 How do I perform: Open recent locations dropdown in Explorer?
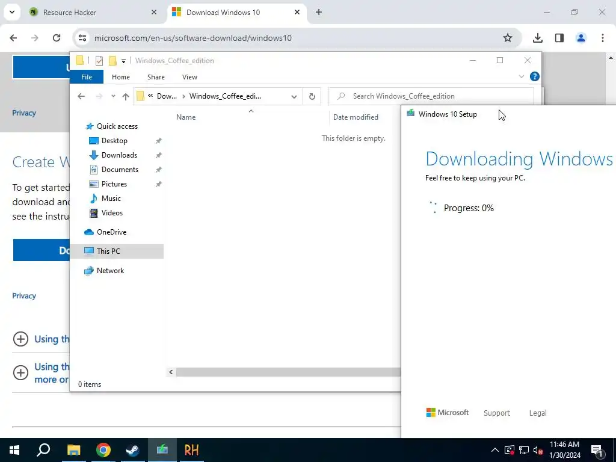click(113, 96)
